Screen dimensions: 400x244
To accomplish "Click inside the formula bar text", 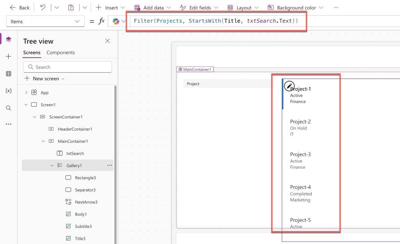I will pos(216,21).
